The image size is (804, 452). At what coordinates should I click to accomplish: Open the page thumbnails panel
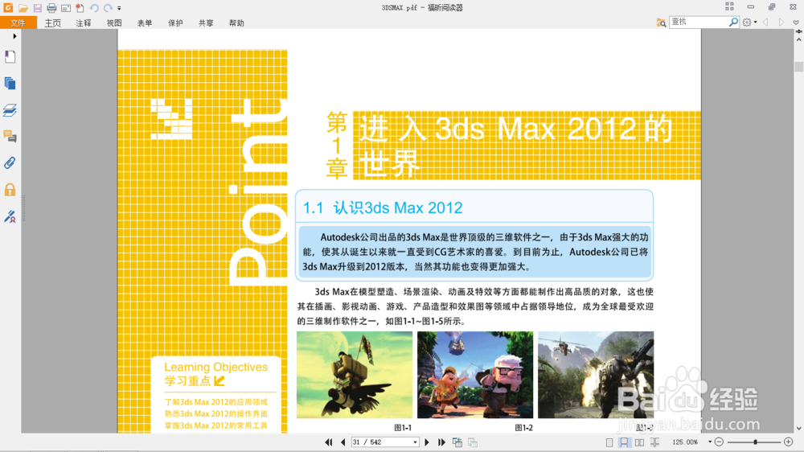tap(10, 83)
